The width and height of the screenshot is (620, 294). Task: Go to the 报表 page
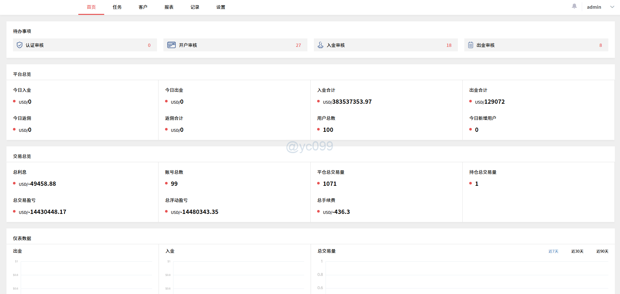click(x=169, y=7)
